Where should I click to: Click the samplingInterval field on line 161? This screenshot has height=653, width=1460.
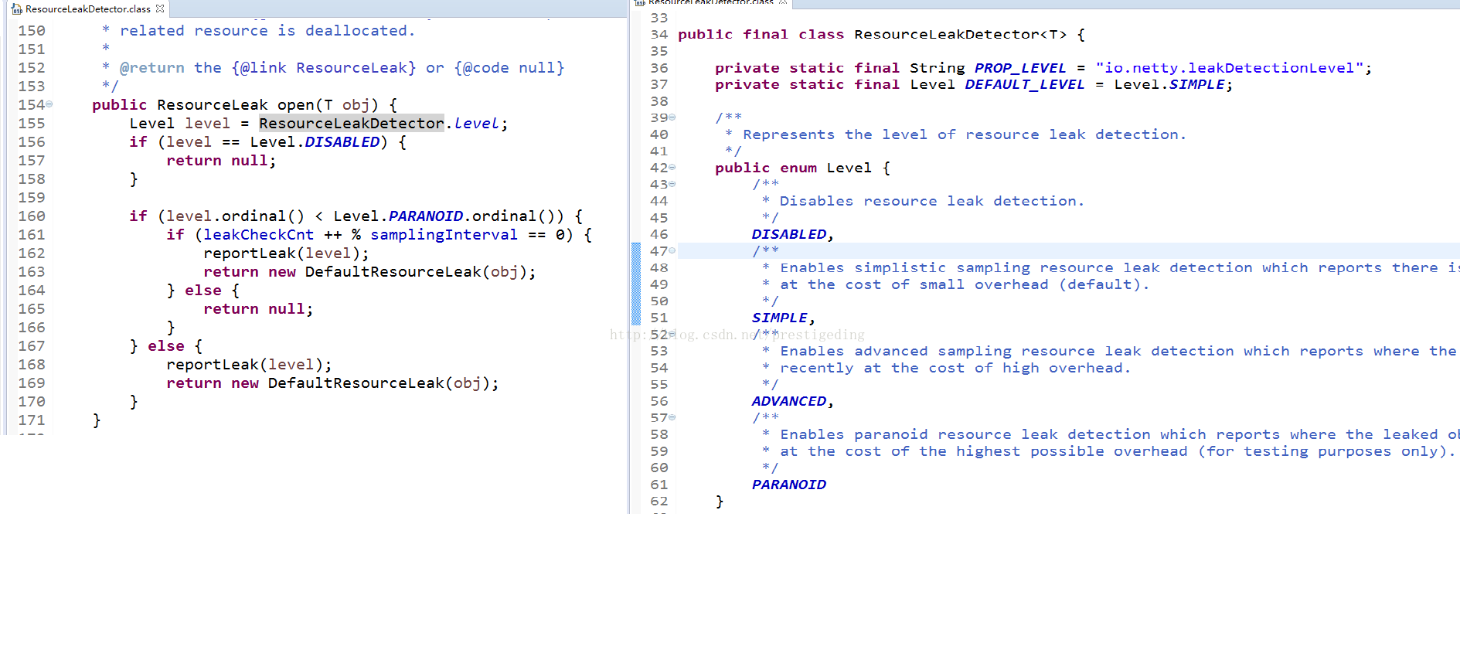pyautogui.click(x=444, y=235)
